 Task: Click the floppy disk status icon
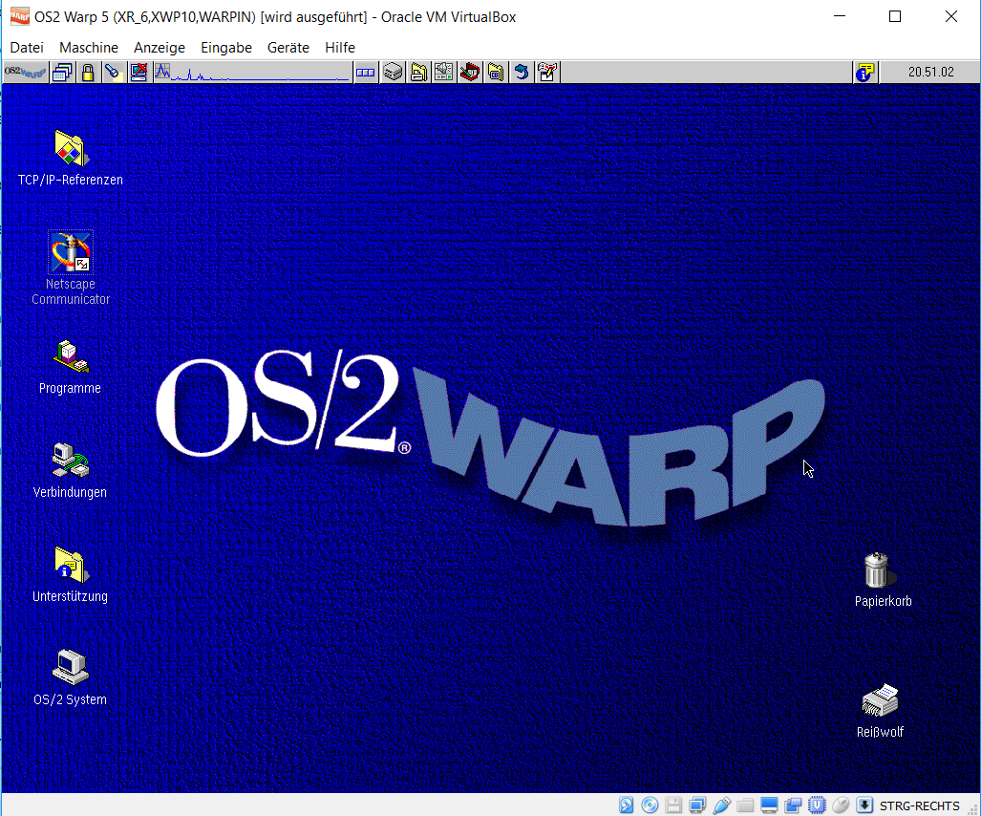coord(673,805)
